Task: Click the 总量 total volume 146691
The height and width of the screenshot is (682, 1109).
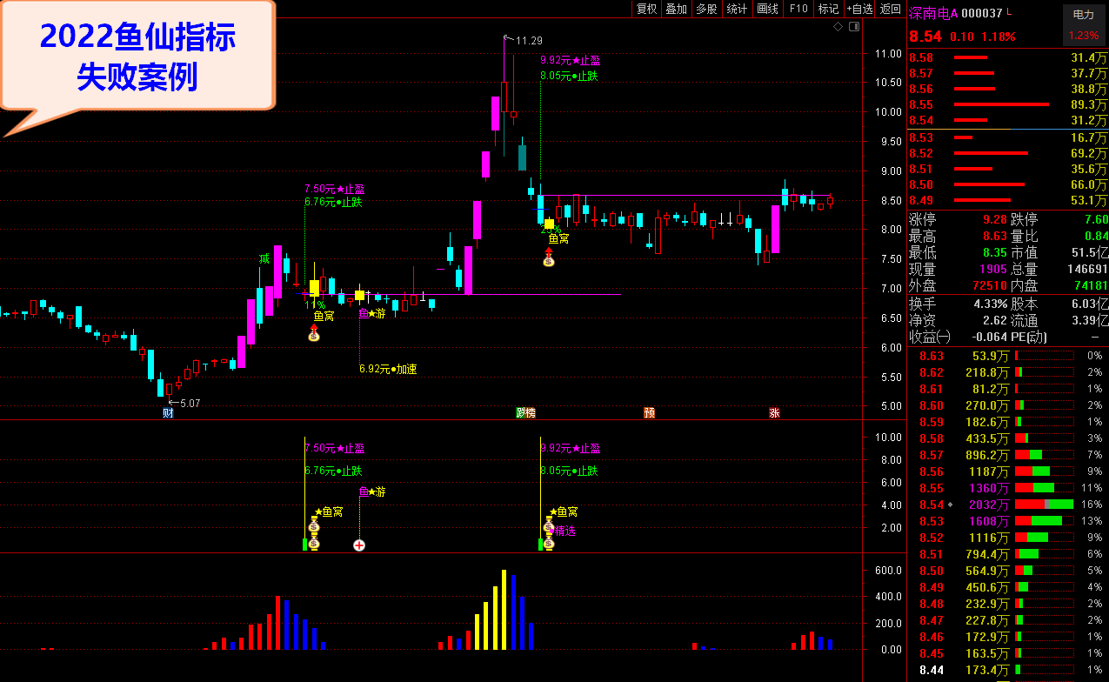Action: 1086,270
